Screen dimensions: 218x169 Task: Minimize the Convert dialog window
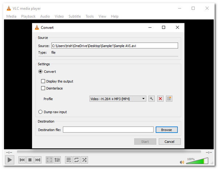pyautogui.click(x=150, y=27)
